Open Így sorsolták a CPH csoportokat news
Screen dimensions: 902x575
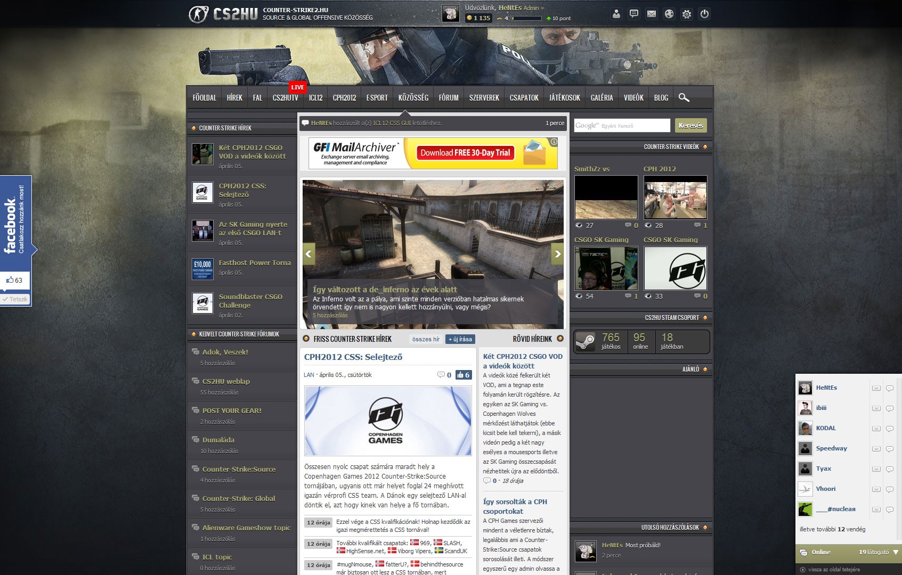click(x=515, y=506)
